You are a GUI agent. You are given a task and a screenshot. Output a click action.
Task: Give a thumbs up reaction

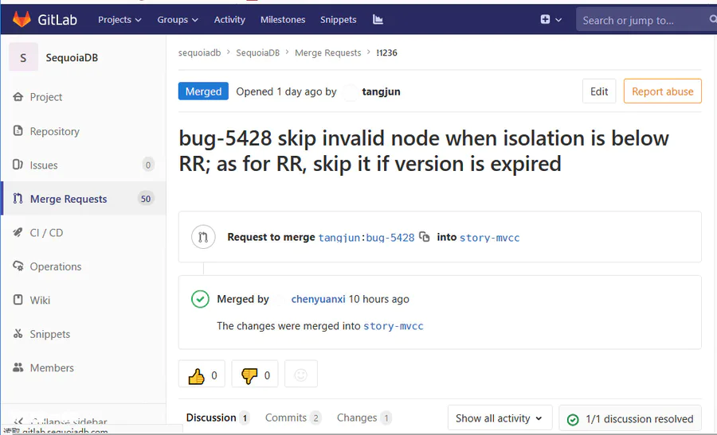pos(202,375)
